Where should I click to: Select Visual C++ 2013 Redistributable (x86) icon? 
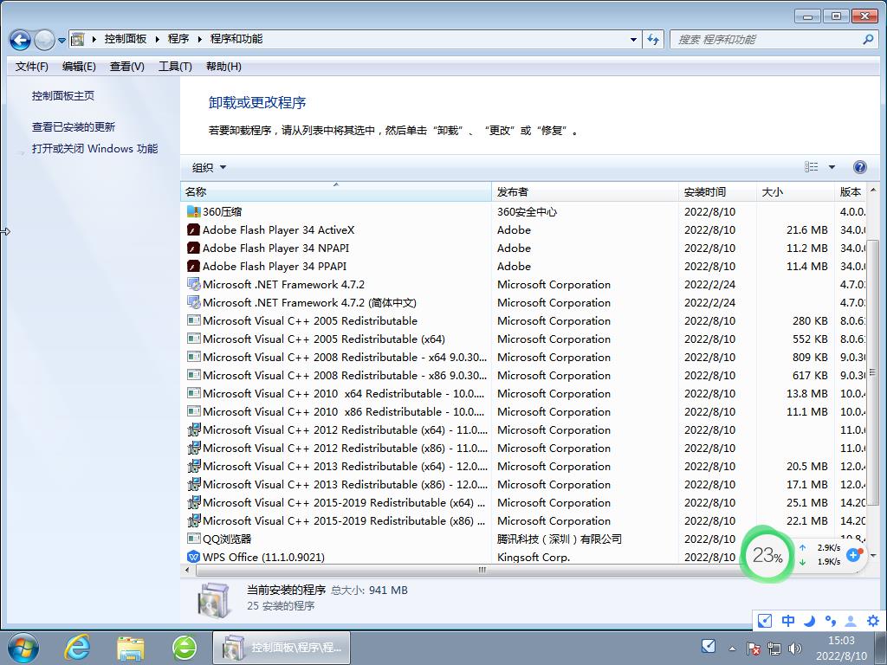193,484
